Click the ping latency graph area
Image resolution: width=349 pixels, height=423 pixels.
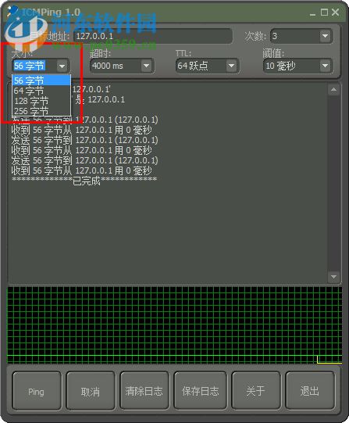pos(174,325)
